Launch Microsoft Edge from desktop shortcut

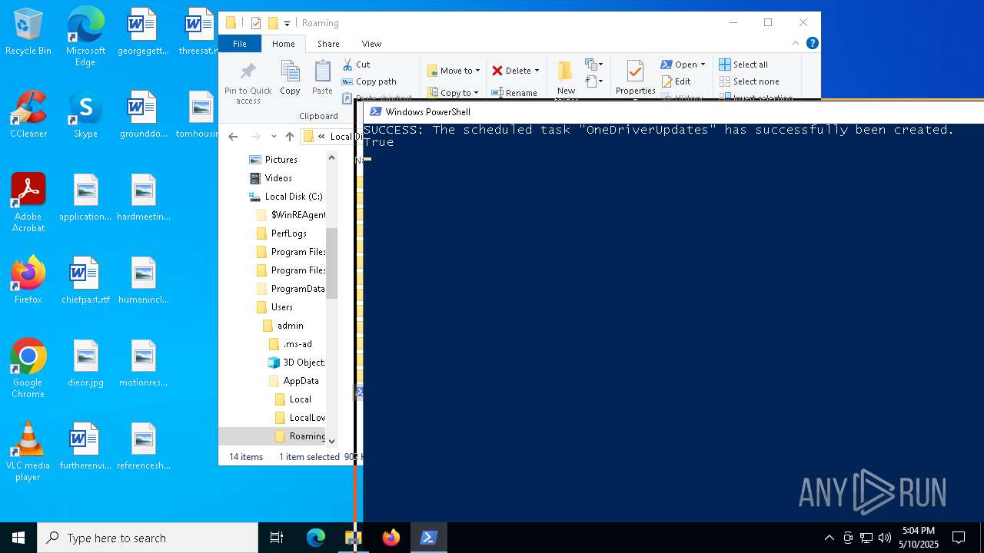coord(85,37)
